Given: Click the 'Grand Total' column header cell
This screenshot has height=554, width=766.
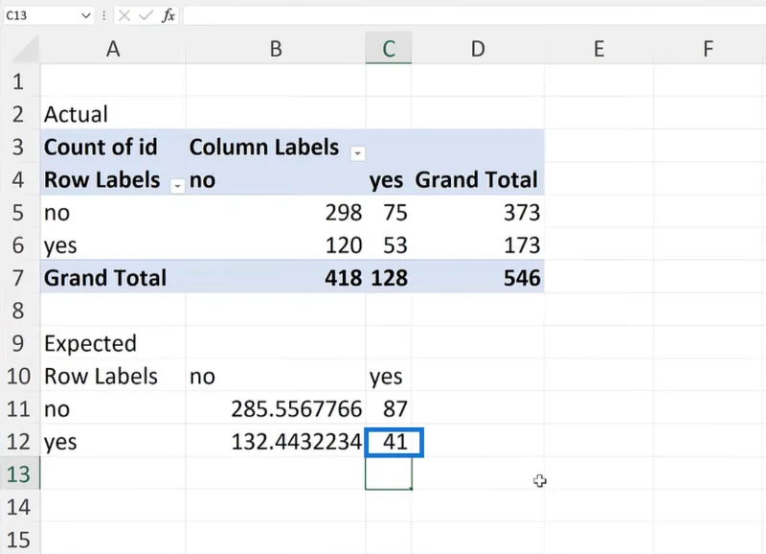Looking at the screenshot, I should [x=478, y=179].
